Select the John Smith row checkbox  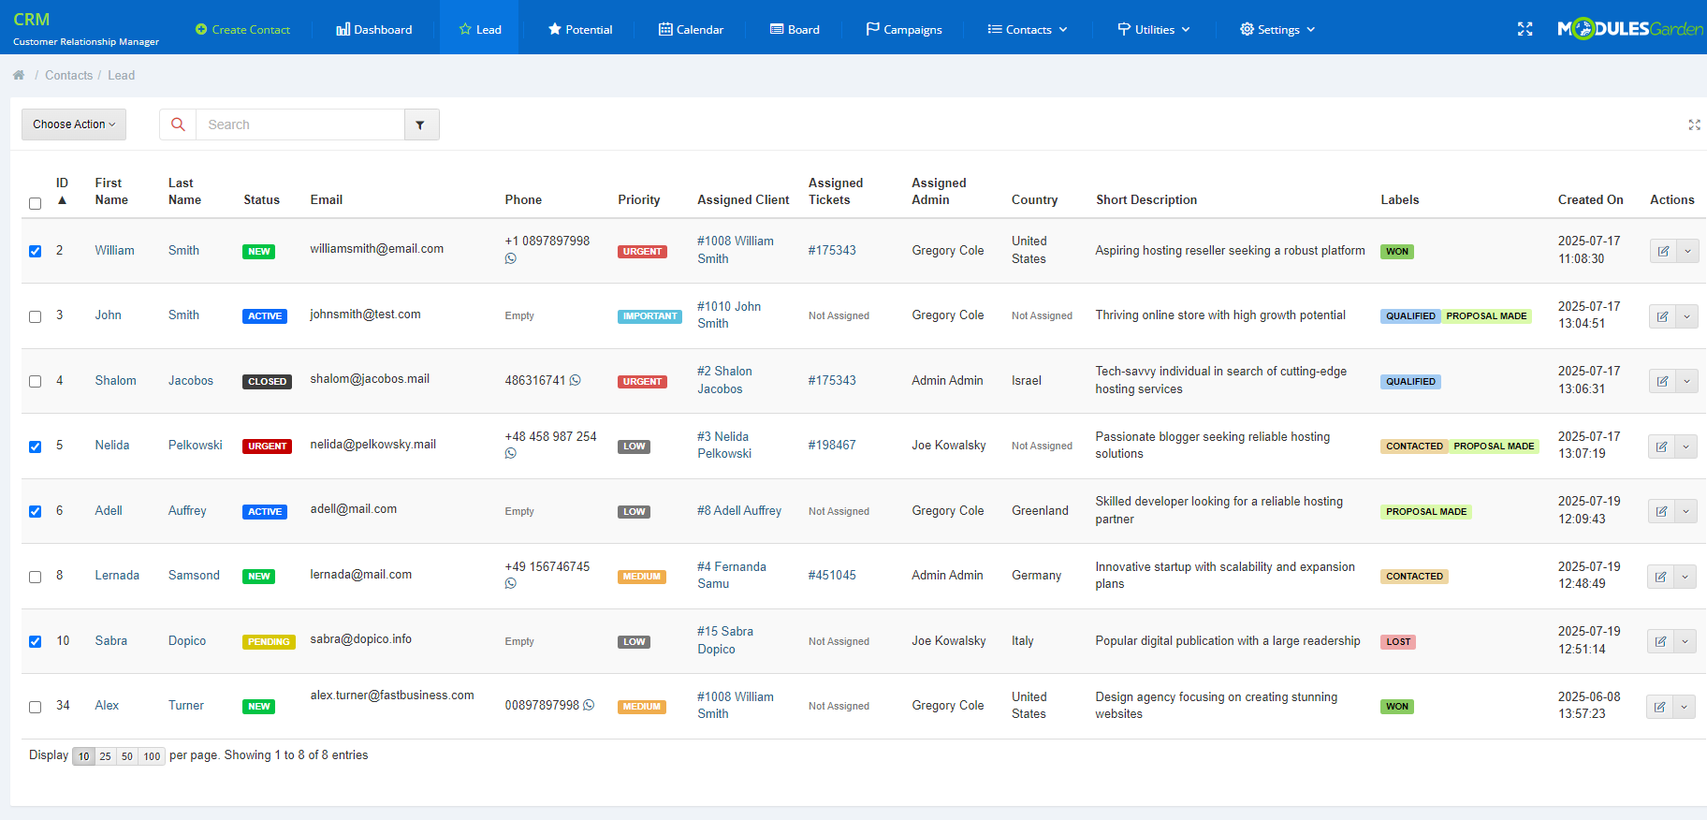pos(35,316)
